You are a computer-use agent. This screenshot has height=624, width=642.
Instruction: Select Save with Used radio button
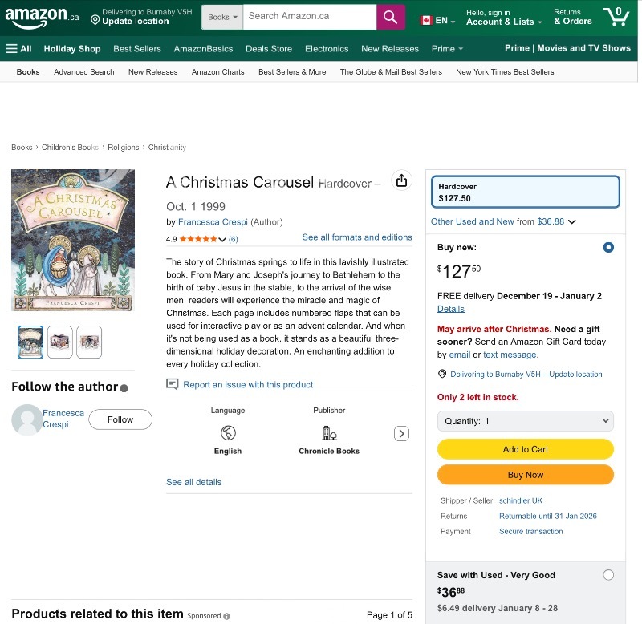[607, 575]
